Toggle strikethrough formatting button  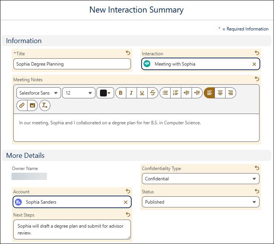(x=153, y=93)
